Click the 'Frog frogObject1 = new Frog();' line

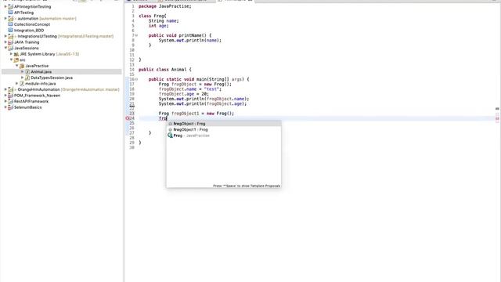coord(196,114)
